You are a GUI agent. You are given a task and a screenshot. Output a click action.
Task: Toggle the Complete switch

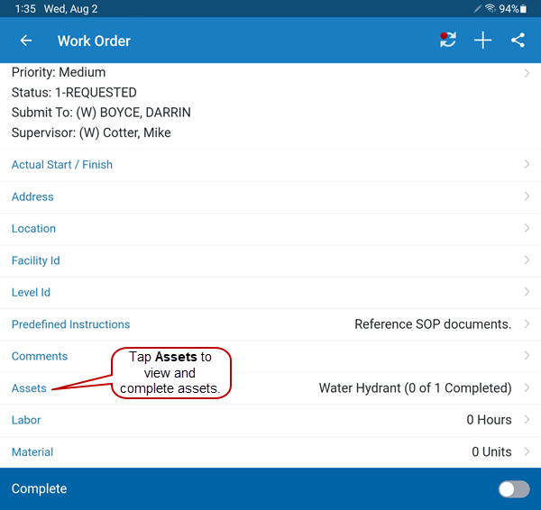pos(514,488)
